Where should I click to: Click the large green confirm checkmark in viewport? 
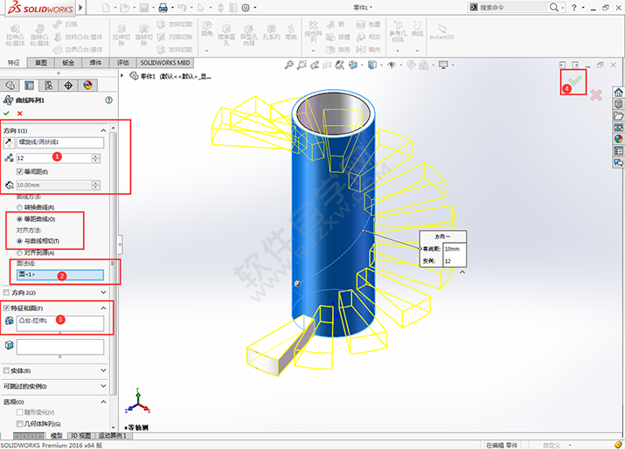click(578, 79)
